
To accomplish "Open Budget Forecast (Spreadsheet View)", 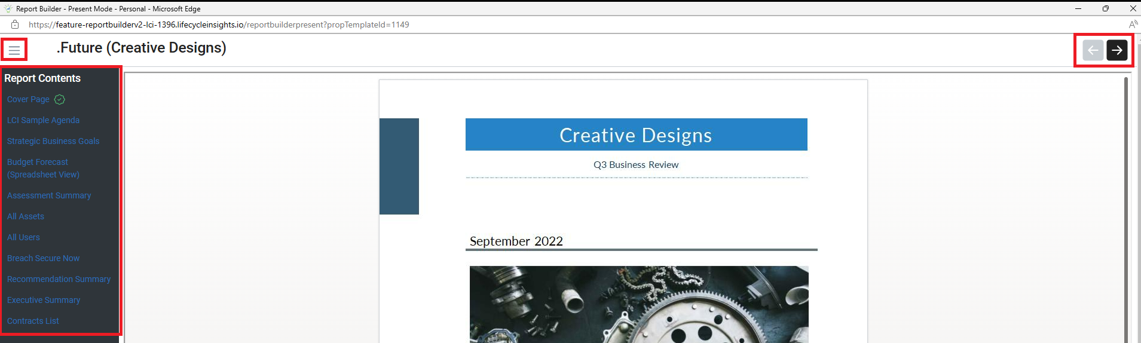I will [x=43, y=168].
